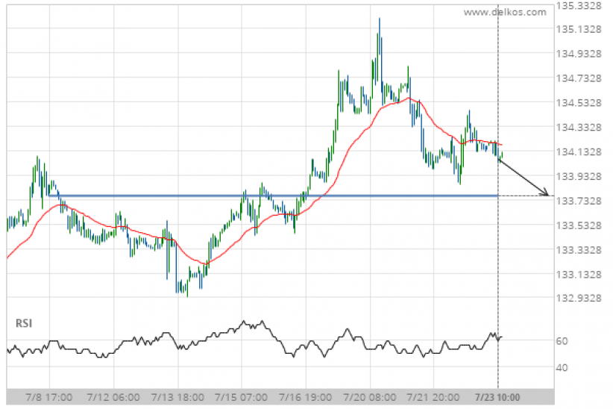
Task: Click the 7/13 18:00 time label
Action: click(177, 398)
